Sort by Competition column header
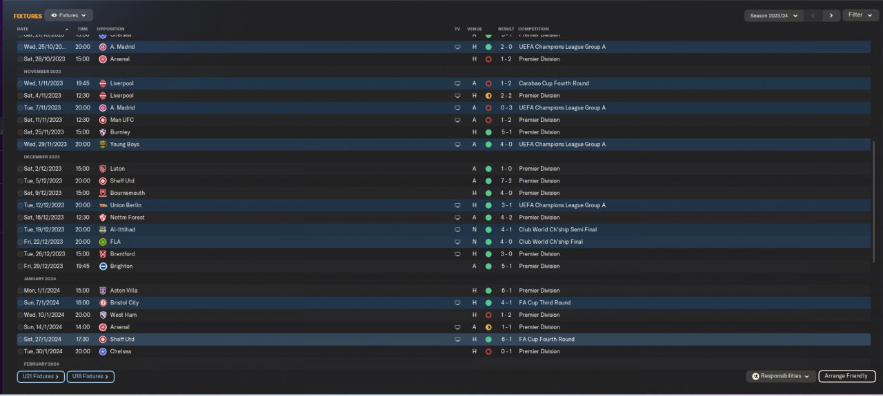 pos(533,29)
